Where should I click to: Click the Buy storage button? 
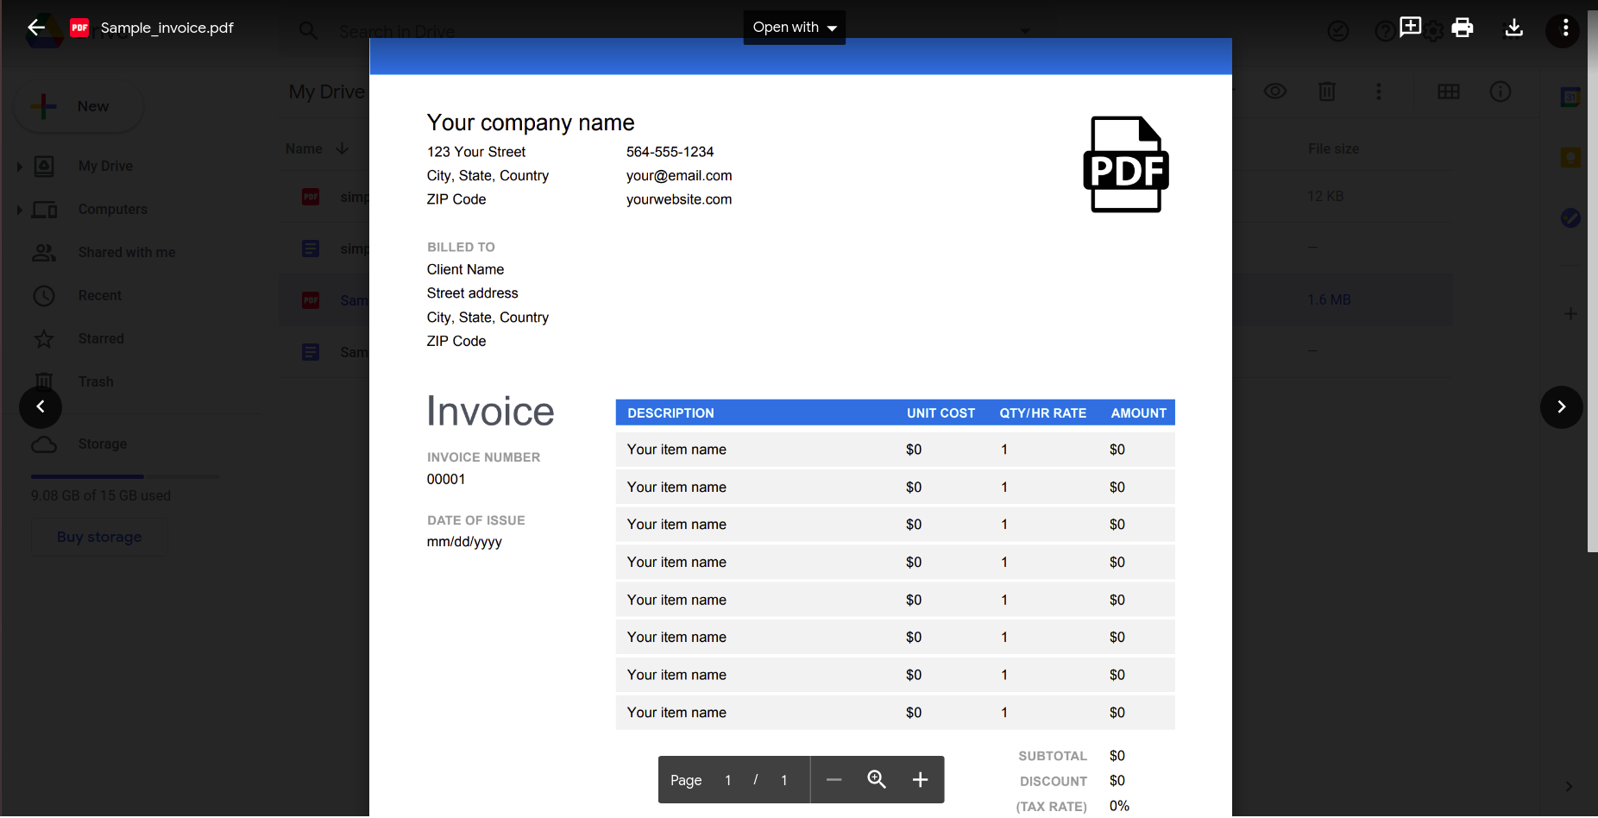(x=99, y=537)
